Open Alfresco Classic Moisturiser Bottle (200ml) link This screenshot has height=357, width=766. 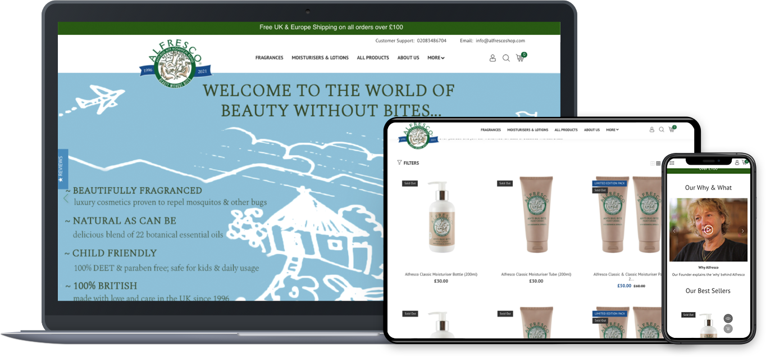point(441,274)
